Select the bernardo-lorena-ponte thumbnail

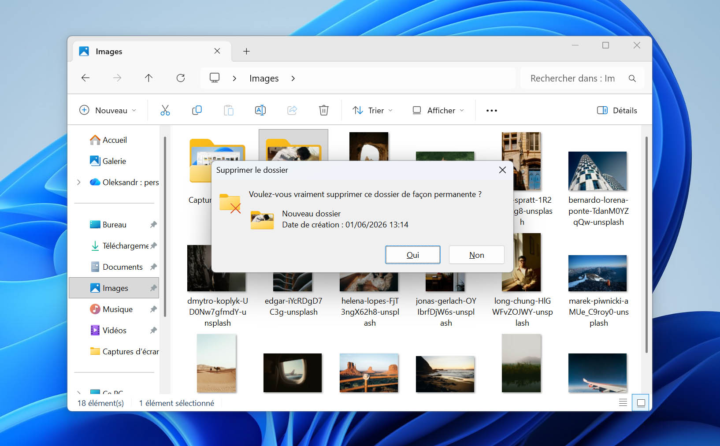598,171
